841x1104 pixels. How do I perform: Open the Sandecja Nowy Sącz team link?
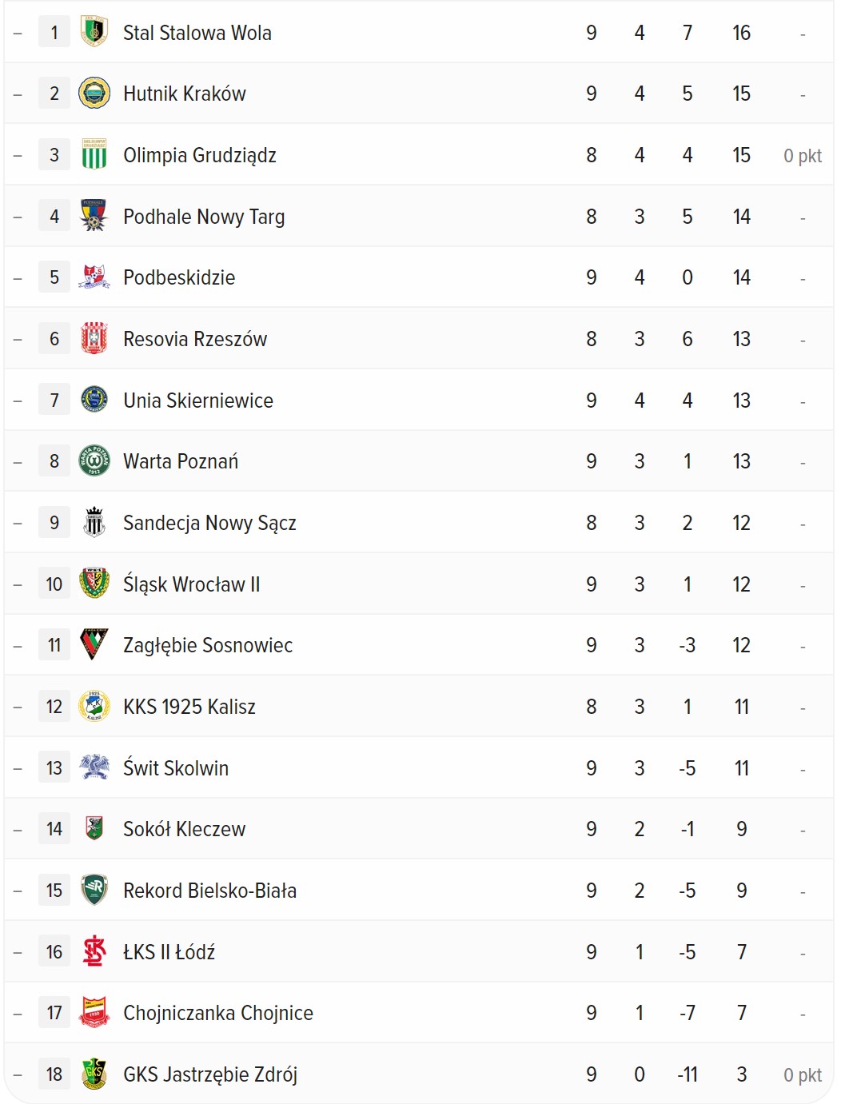[x=209, y=523]
